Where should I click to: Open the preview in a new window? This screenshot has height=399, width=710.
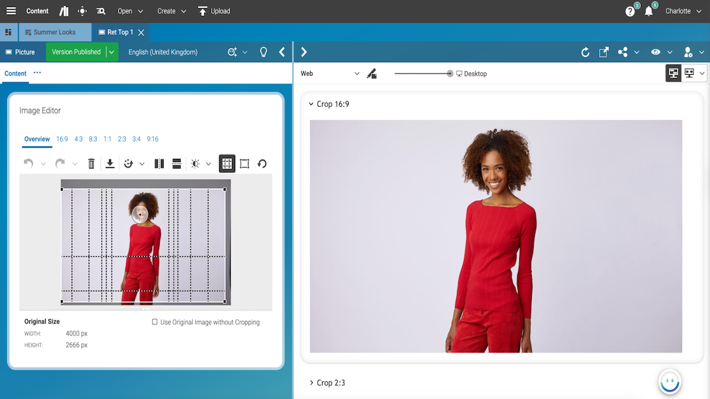pos(603,53)
